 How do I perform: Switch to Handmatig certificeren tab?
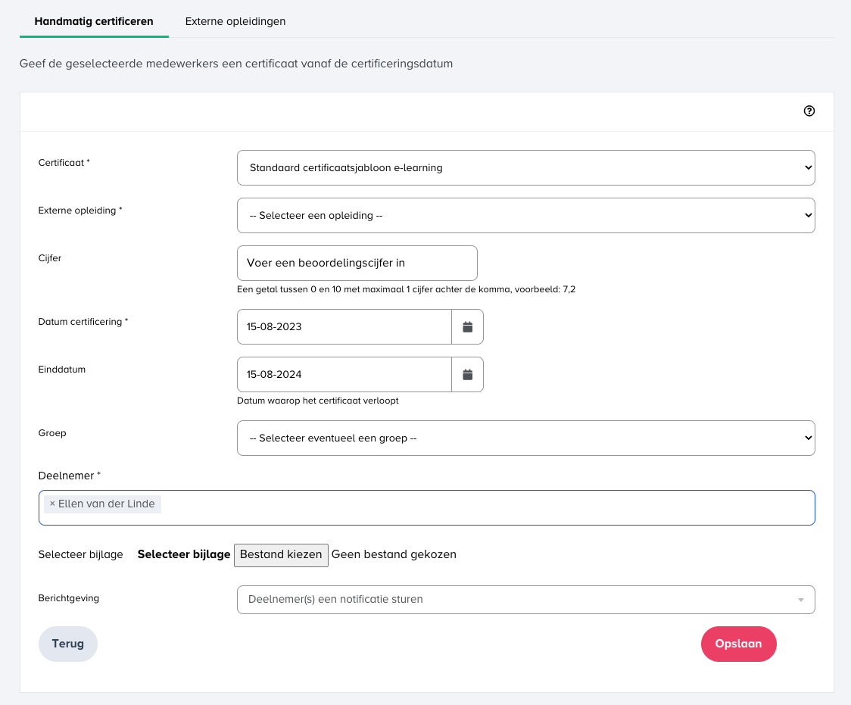(94, 21)
